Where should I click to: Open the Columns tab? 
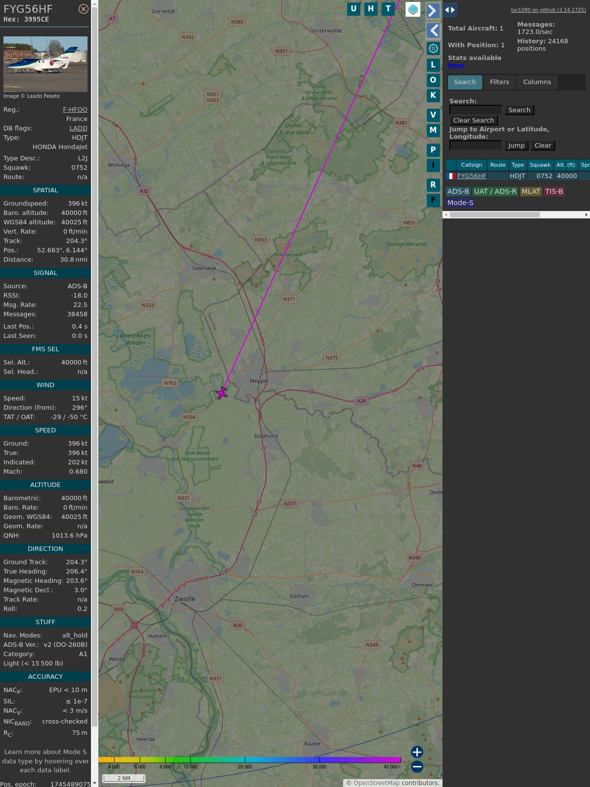[537, 82]
